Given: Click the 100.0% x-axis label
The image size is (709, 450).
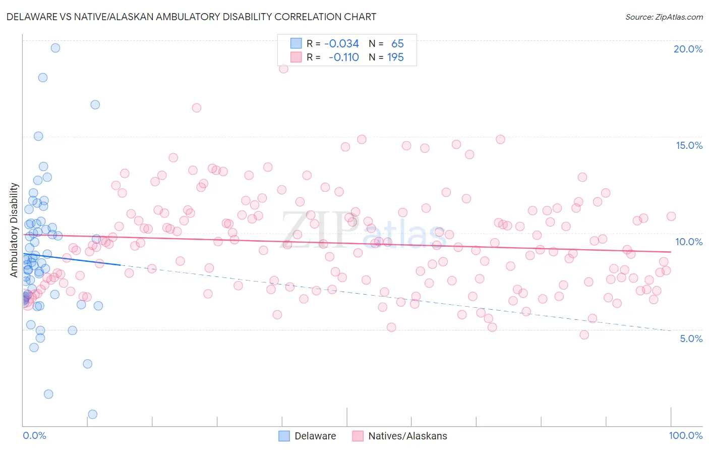Looking at the screenshot, I should click(x=686, y=435).
